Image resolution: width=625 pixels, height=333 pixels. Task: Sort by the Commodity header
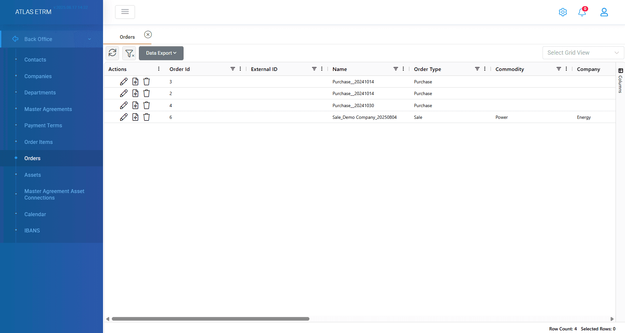pos(510,69)
